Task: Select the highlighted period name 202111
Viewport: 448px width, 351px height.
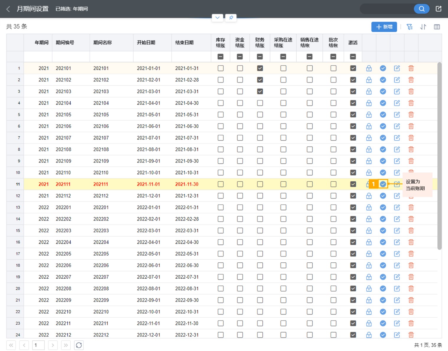Action: [101, 184]
